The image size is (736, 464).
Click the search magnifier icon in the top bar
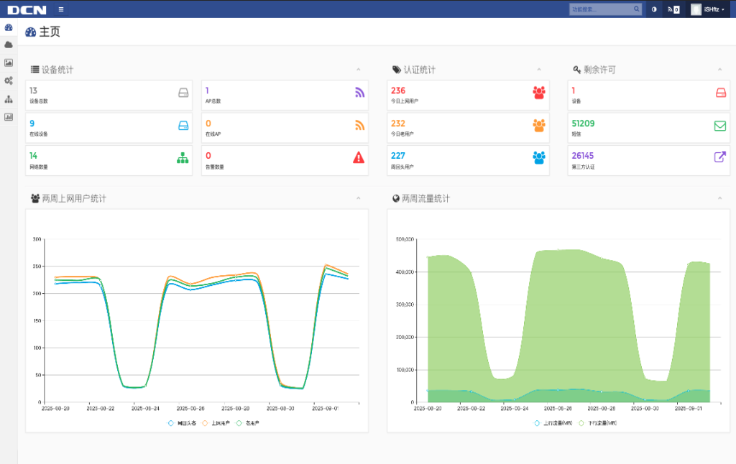tap(636, 9)
